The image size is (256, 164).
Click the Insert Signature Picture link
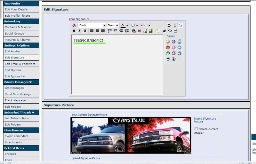click(x=204, y=120)
